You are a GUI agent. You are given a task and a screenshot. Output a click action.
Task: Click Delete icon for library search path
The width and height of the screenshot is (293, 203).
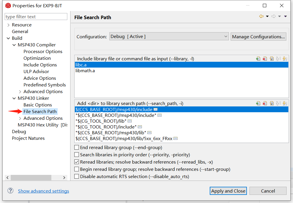pos(265,103)
